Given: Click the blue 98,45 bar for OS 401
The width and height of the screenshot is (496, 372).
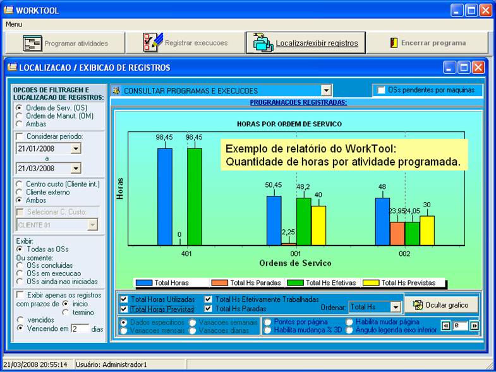Looking at the screenshot, I should [x=165, y=197].
